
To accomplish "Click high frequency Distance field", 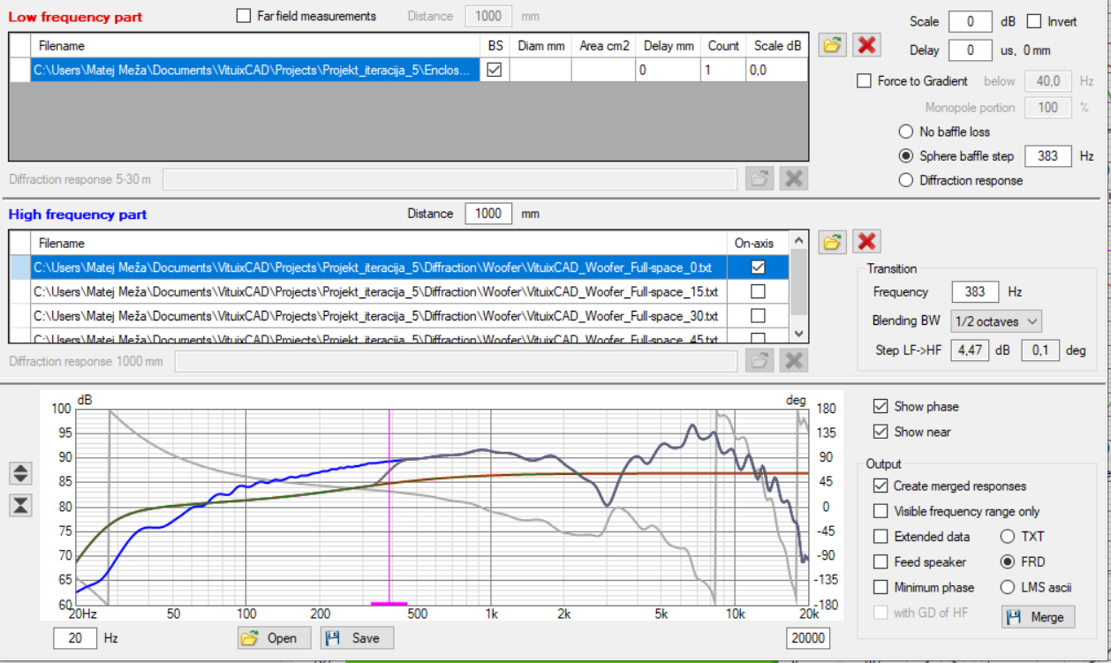I will tap(487, 213).
